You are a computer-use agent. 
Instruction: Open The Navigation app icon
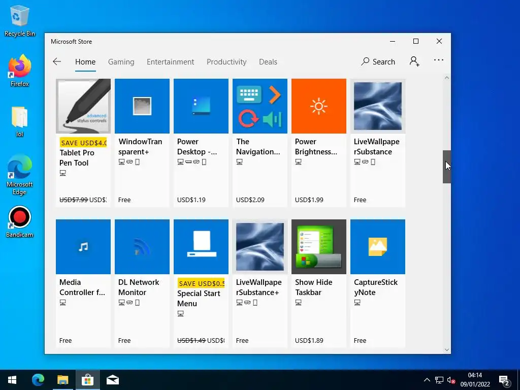tap(259, 106)
